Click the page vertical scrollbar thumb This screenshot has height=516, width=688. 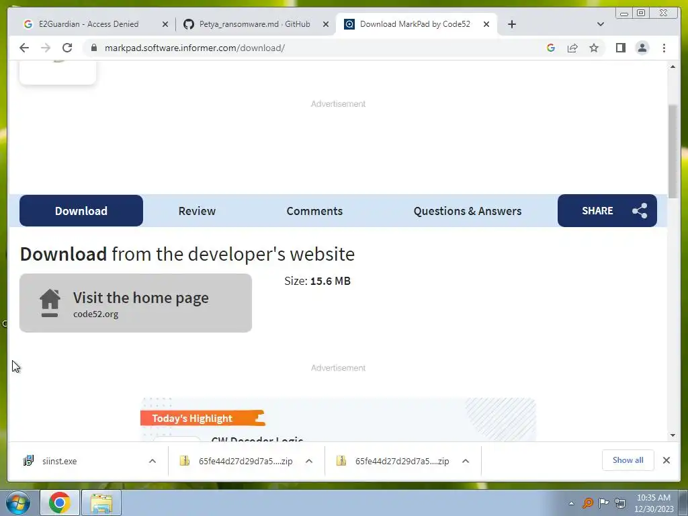click(x=673, y=151)
